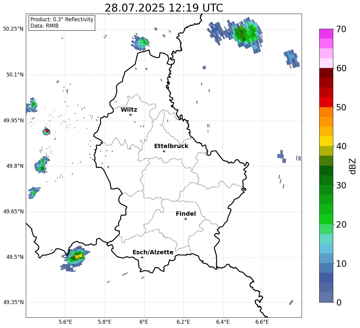Screen dimensions: 360x328
Task: Click the 50 colorbar tick label
Action: pos(341,107)
